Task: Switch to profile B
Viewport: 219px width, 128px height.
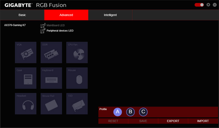Action: 130,112
